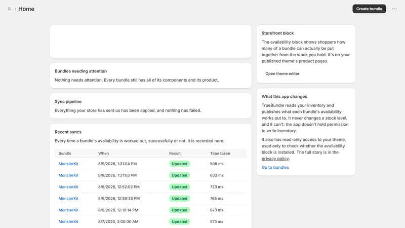The height and width of the screenshot is (228, 405).
Task: Follow the Go to bundles link
Action: point(275,167)
